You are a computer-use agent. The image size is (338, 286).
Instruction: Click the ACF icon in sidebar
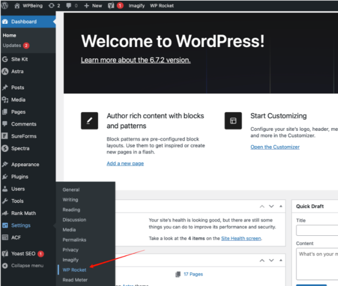[5, 237]
